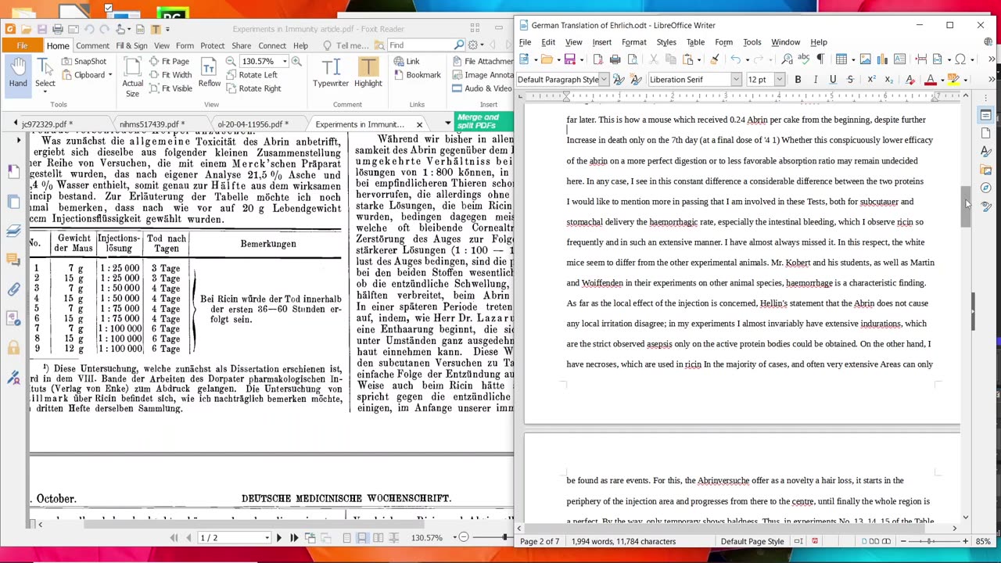Switch to the Comment ribbon tab
The width and height of the screenshot is (1001, 563).
pyautogui.click(x=92, y=45)
